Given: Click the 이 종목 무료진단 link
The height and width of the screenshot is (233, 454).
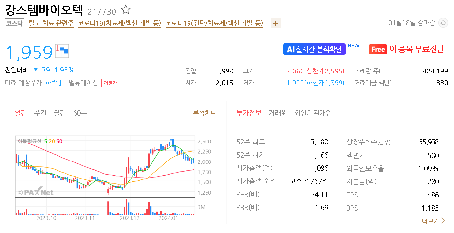Looking at the screenshot, I should (416, 49).
